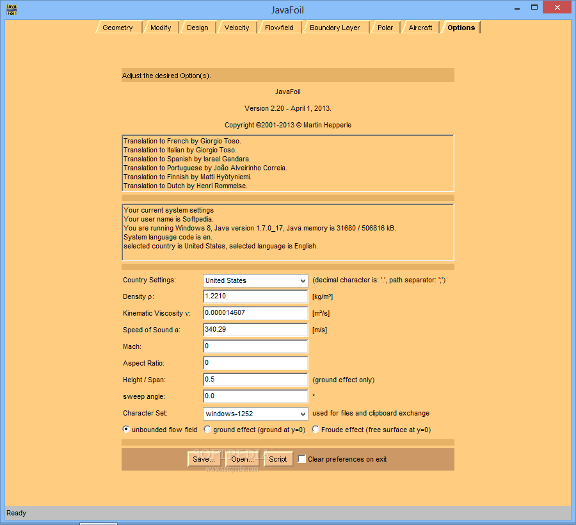Close the JavaFoil window
This screenshot has width=576, height=525.
coord(557,7)
